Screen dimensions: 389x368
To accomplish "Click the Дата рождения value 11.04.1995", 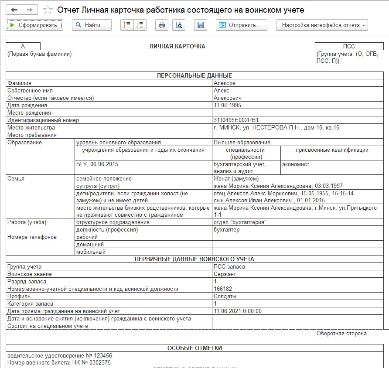I will (227, 105).
